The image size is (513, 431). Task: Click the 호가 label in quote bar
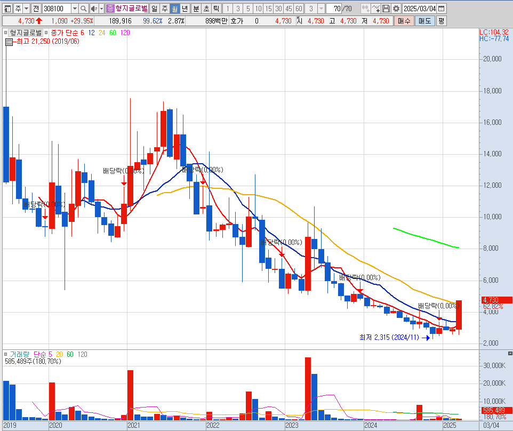click(237, 21)
